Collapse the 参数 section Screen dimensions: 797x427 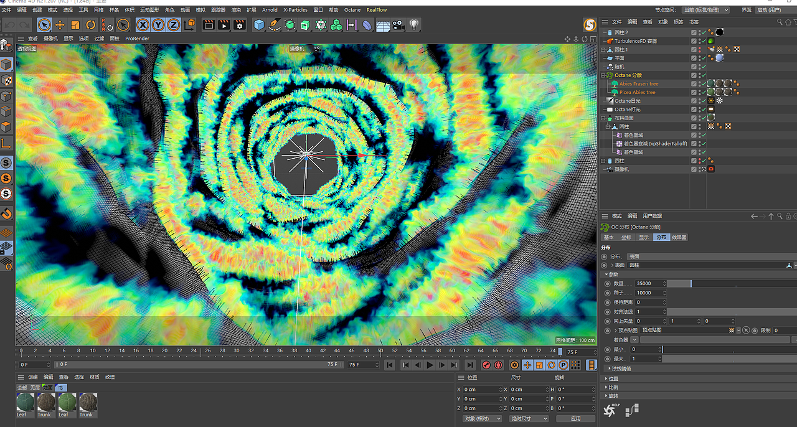pyautogui.click(x=606, y=274)
